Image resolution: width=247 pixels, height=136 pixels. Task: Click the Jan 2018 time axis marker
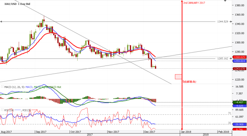click(186, 132)
